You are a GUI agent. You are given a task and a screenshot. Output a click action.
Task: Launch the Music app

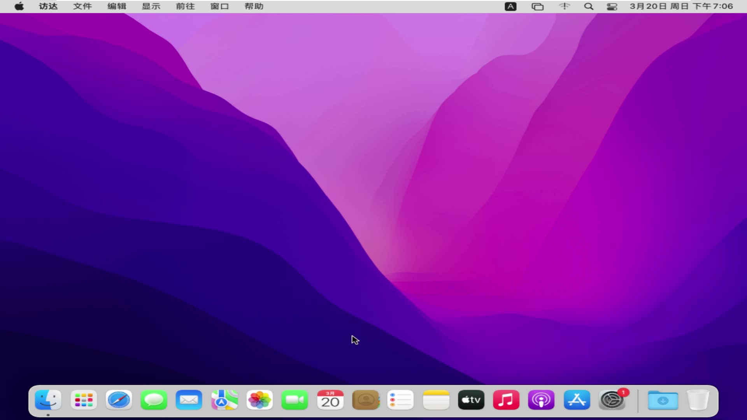506,400
